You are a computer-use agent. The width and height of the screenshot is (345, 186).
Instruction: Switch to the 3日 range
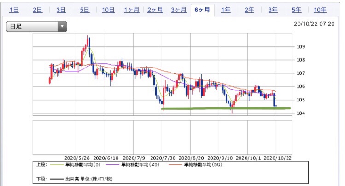coord(61,10)
